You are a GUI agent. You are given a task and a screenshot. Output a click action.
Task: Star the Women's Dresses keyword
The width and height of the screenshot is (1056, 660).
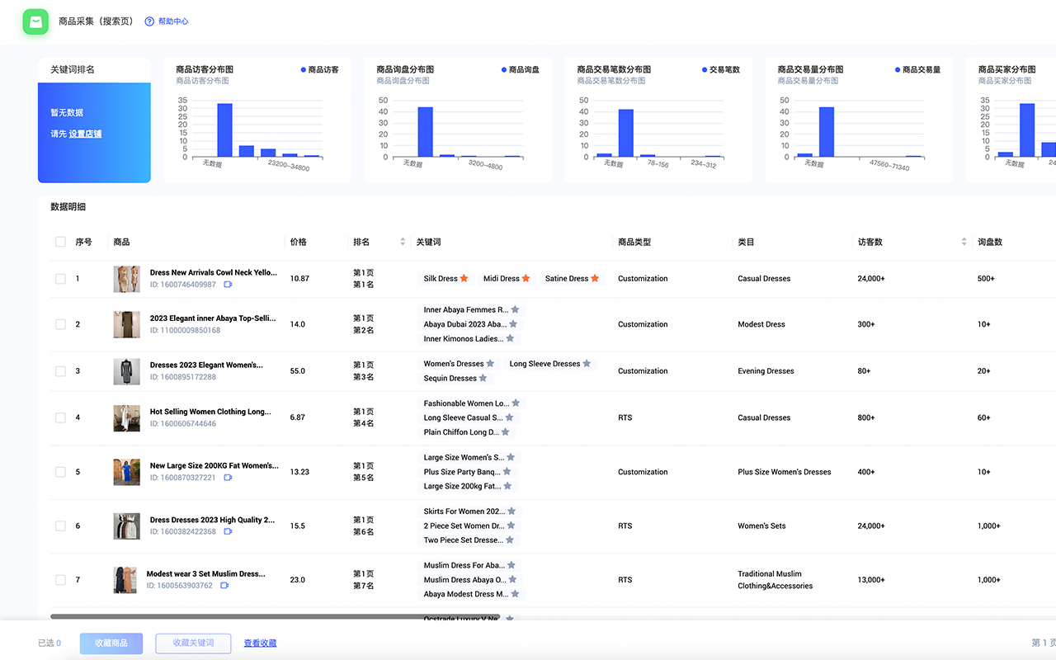point(490,364)
